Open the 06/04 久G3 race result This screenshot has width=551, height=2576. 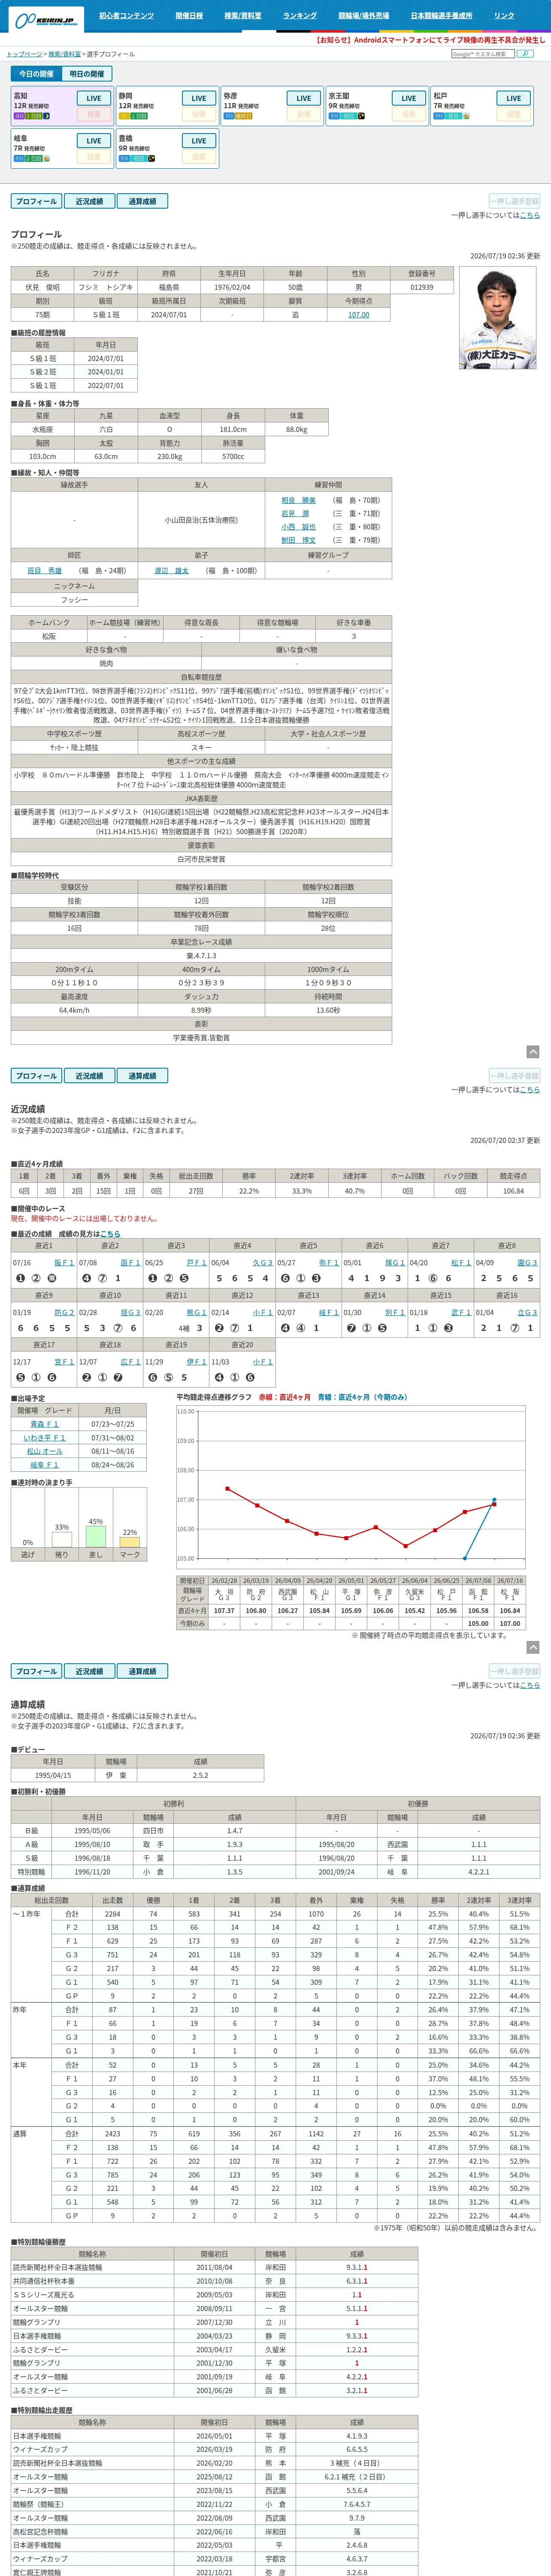(262, 1263)
